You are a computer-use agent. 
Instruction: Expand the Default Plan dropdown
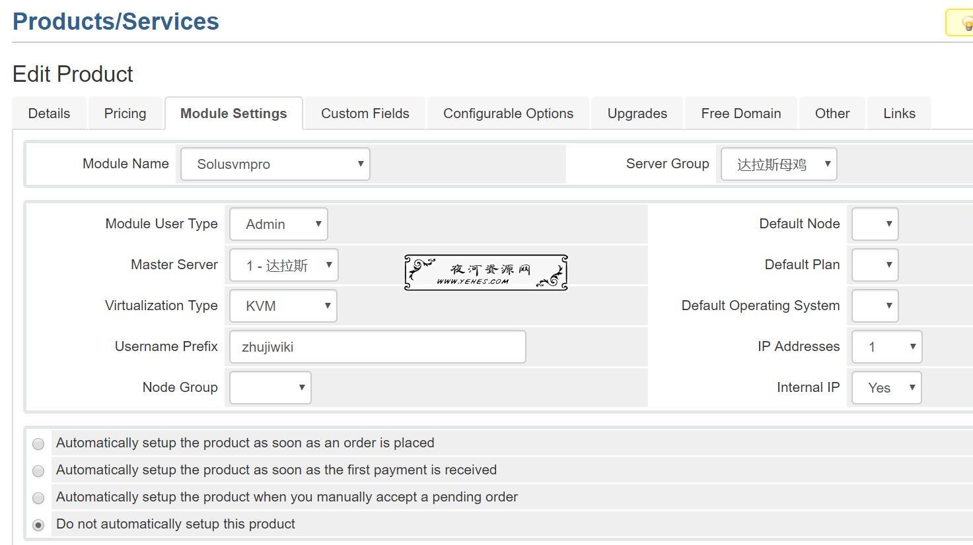pos(875,265)
